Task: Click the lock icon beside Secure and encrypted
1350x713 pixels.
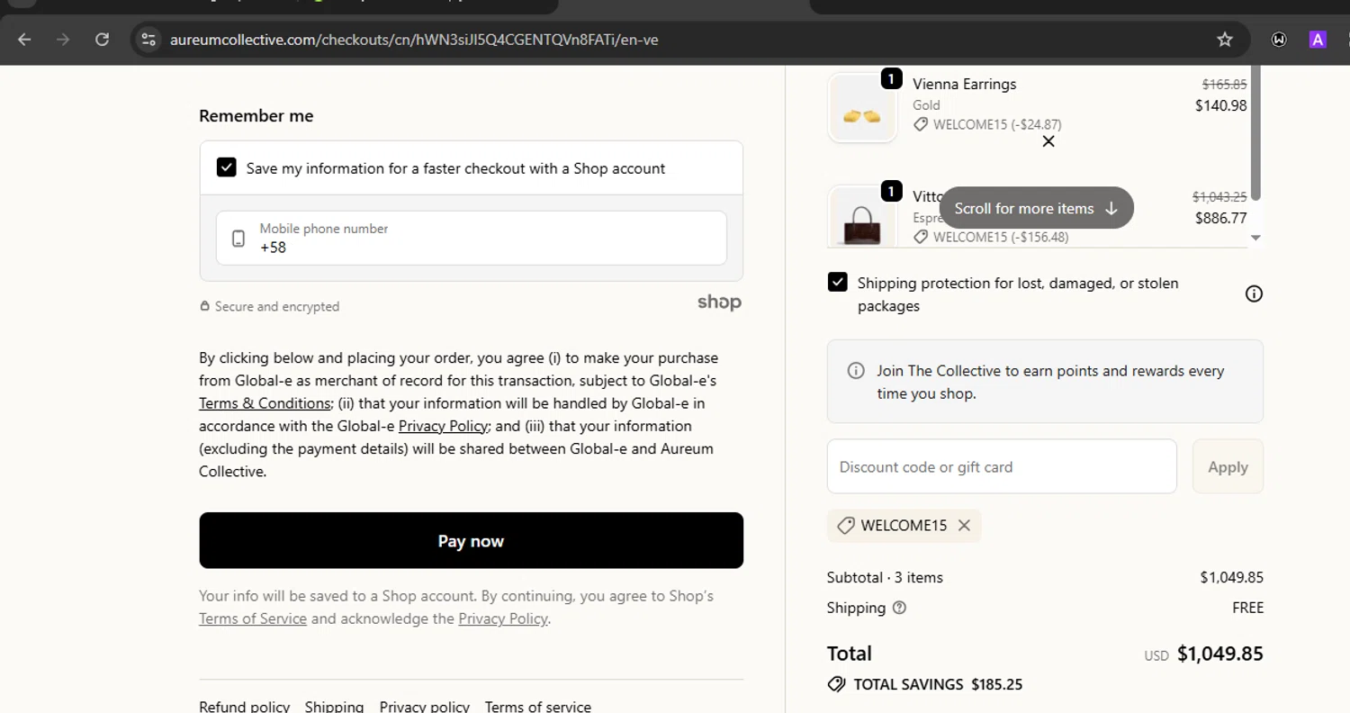Action: click(x=205, y=307)
